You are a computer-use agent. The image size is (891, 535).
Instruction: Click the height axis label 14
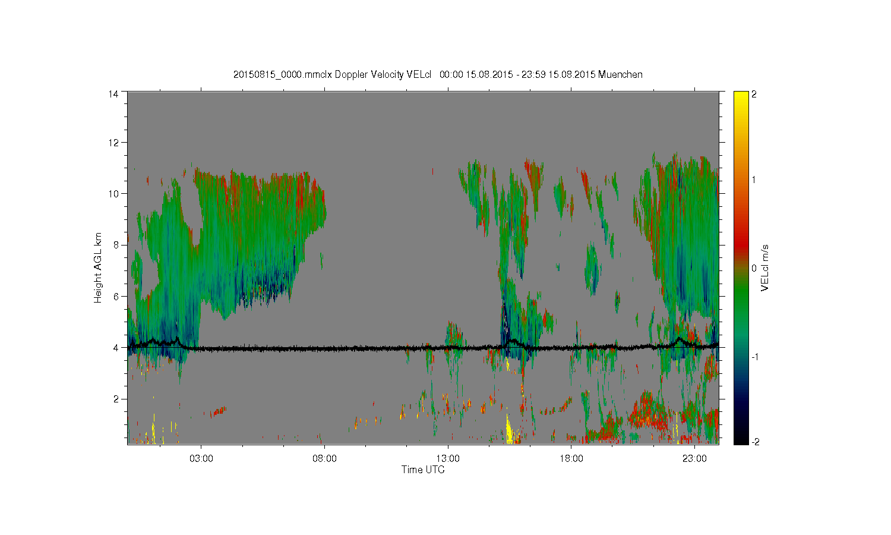pos(113,94)
